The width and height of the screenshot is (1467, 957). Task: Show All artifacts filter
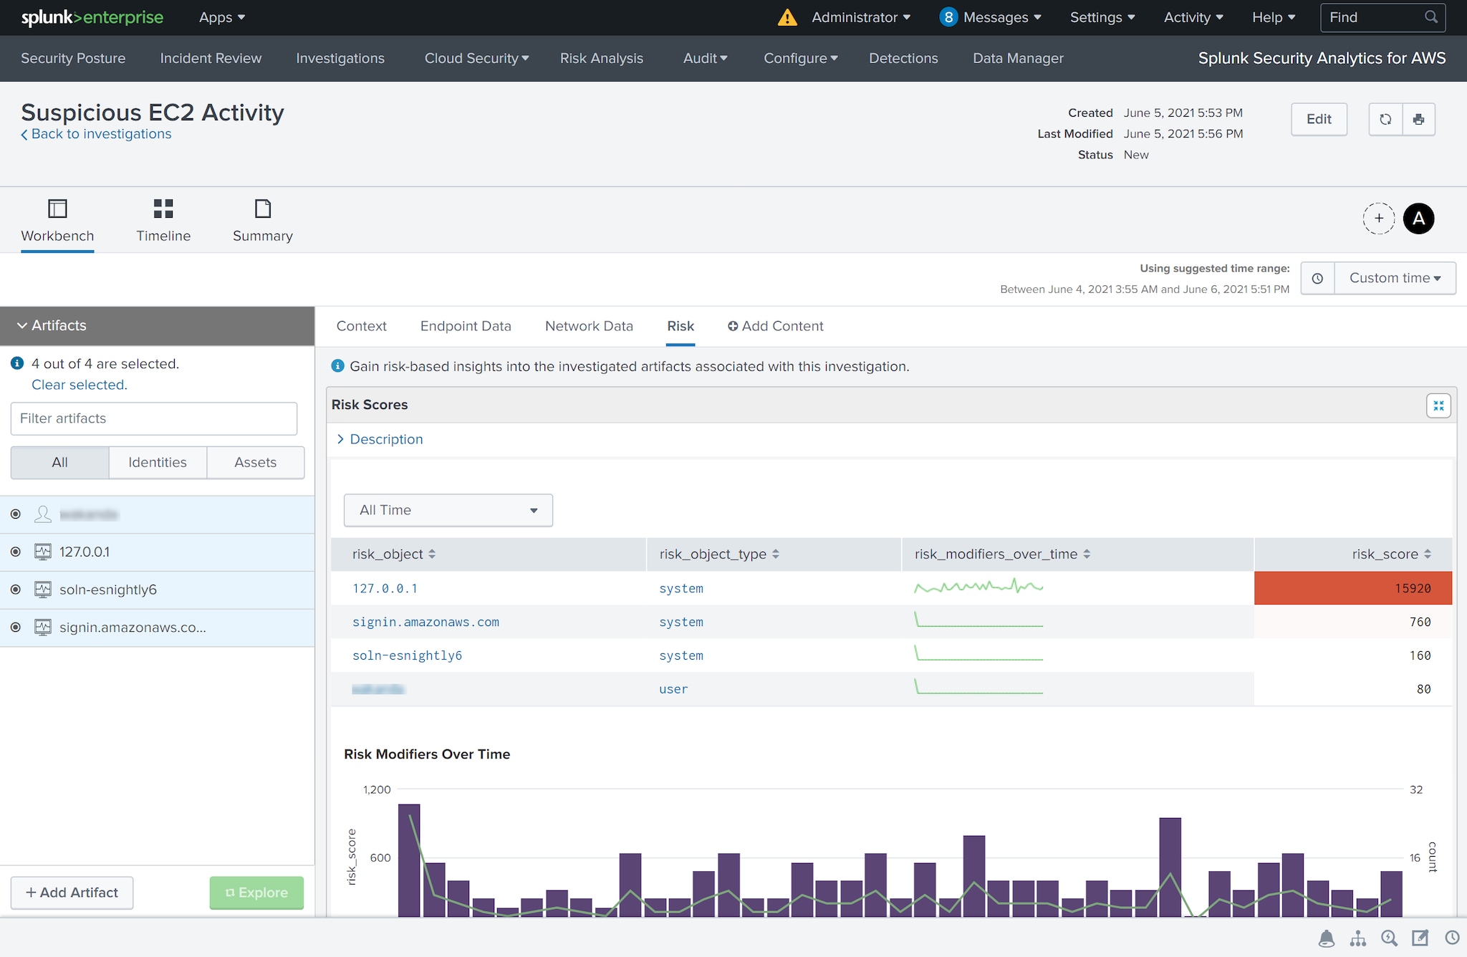click(60, 463)
